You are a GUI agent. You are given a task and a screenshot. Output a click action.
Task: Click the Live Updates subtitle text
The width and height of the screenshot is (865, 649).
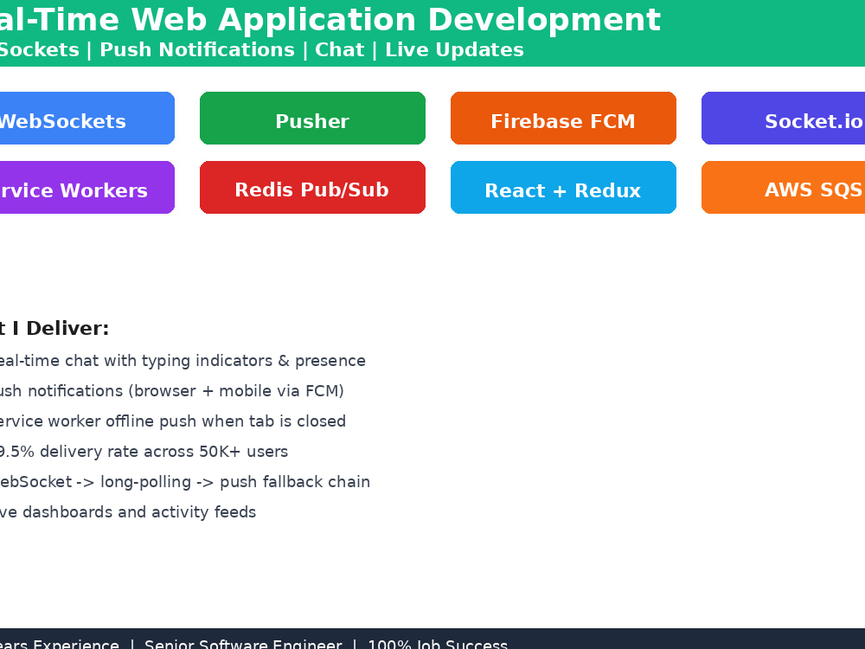454,49
